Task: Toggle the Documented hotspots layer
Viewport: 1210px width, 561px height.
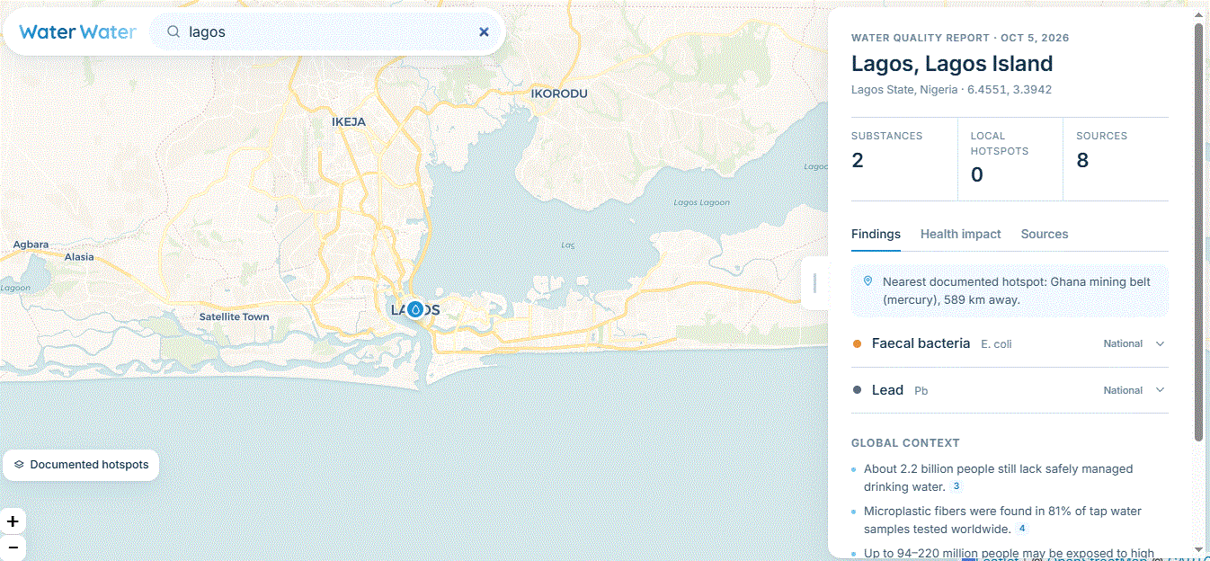Action: pos(81,465)
